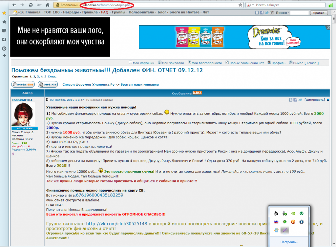The width and height of the screenshot is (336, 247).
Task: Click the новая тема button
Action: coord(23,84)
